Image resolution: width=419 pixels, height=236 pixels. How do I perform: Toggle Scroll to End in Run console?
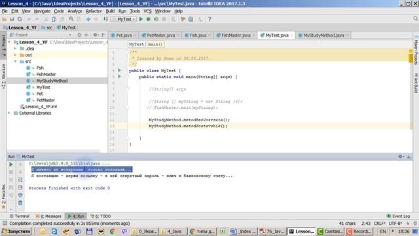click(20, 187)
